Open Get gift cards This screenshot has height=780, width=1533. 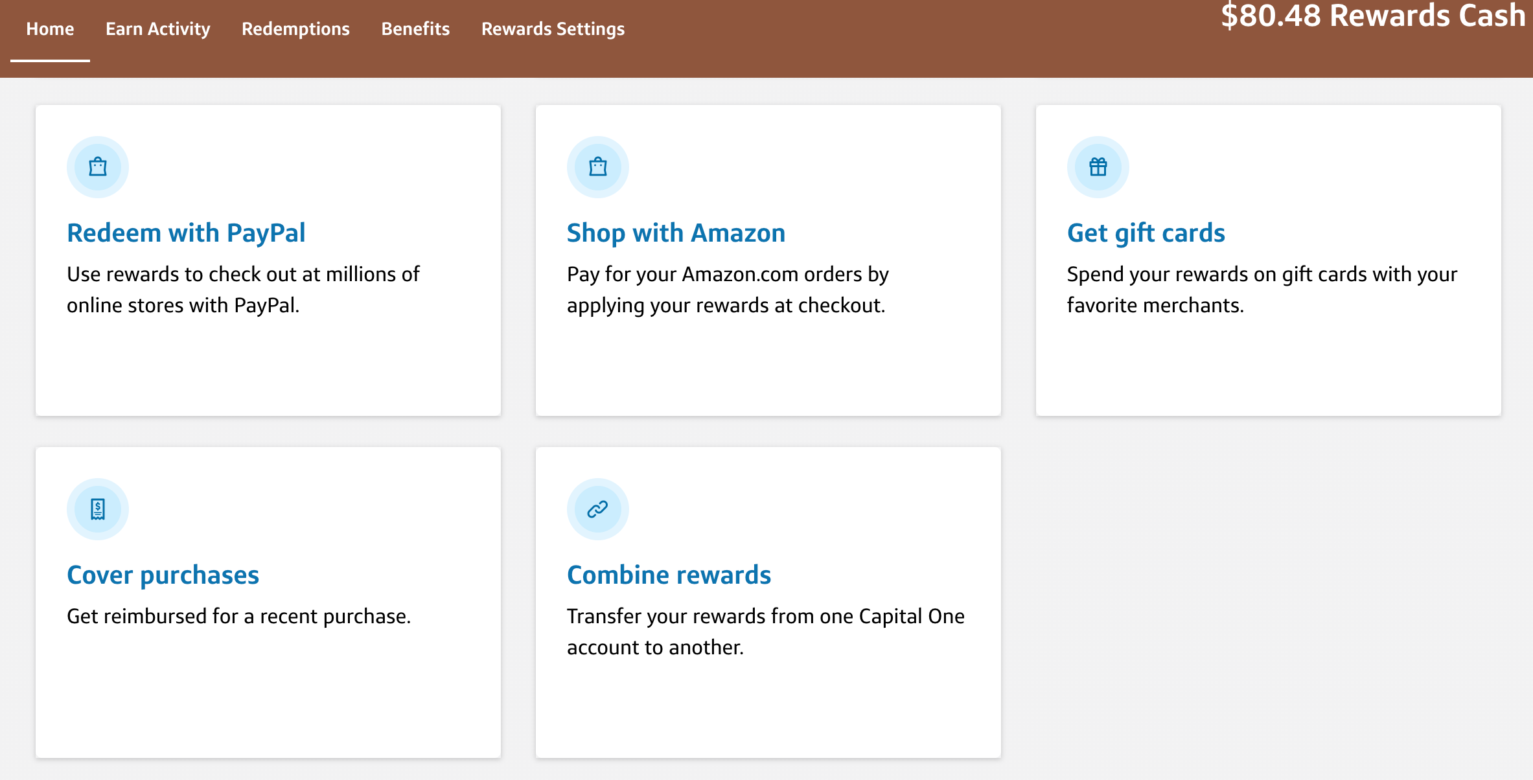pos(1146,233)
